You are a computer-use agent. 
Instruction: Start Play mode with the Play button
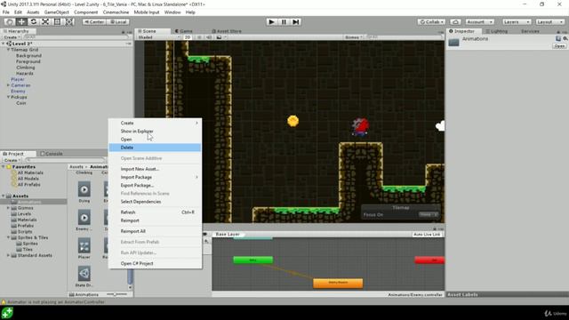[x=271, y=21]
